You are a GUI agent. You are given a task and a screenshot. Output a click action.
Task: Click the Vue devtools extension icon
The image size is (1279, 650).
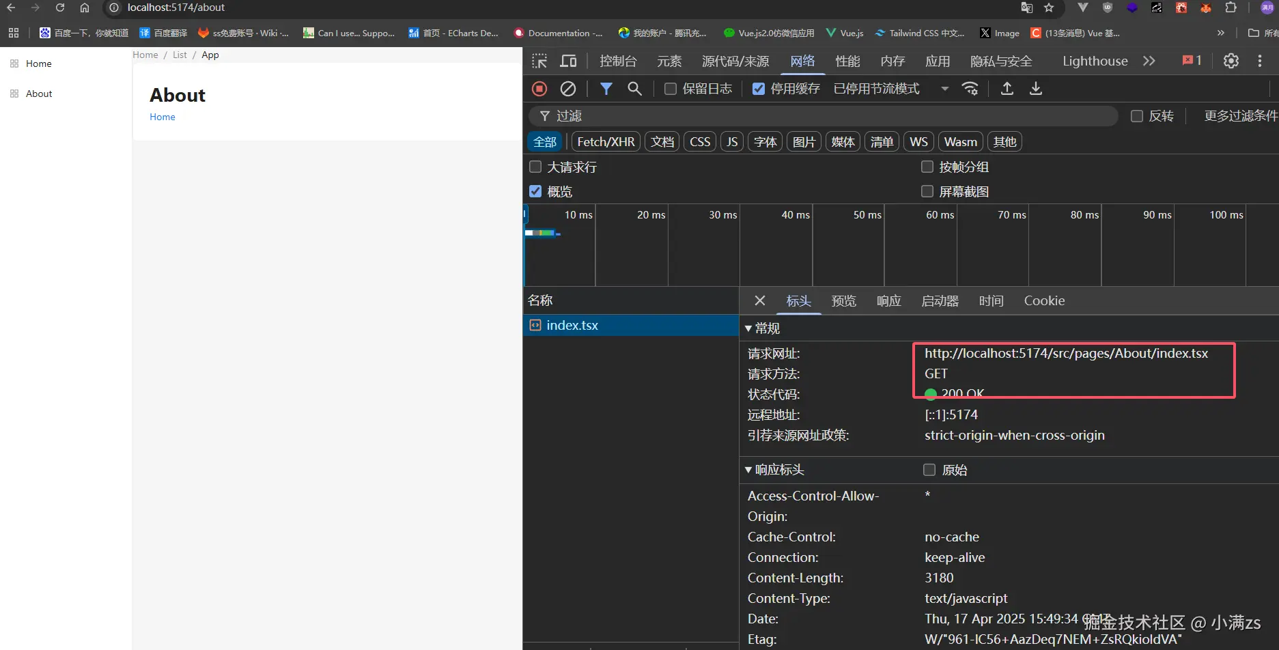(x=1083, y=8)
